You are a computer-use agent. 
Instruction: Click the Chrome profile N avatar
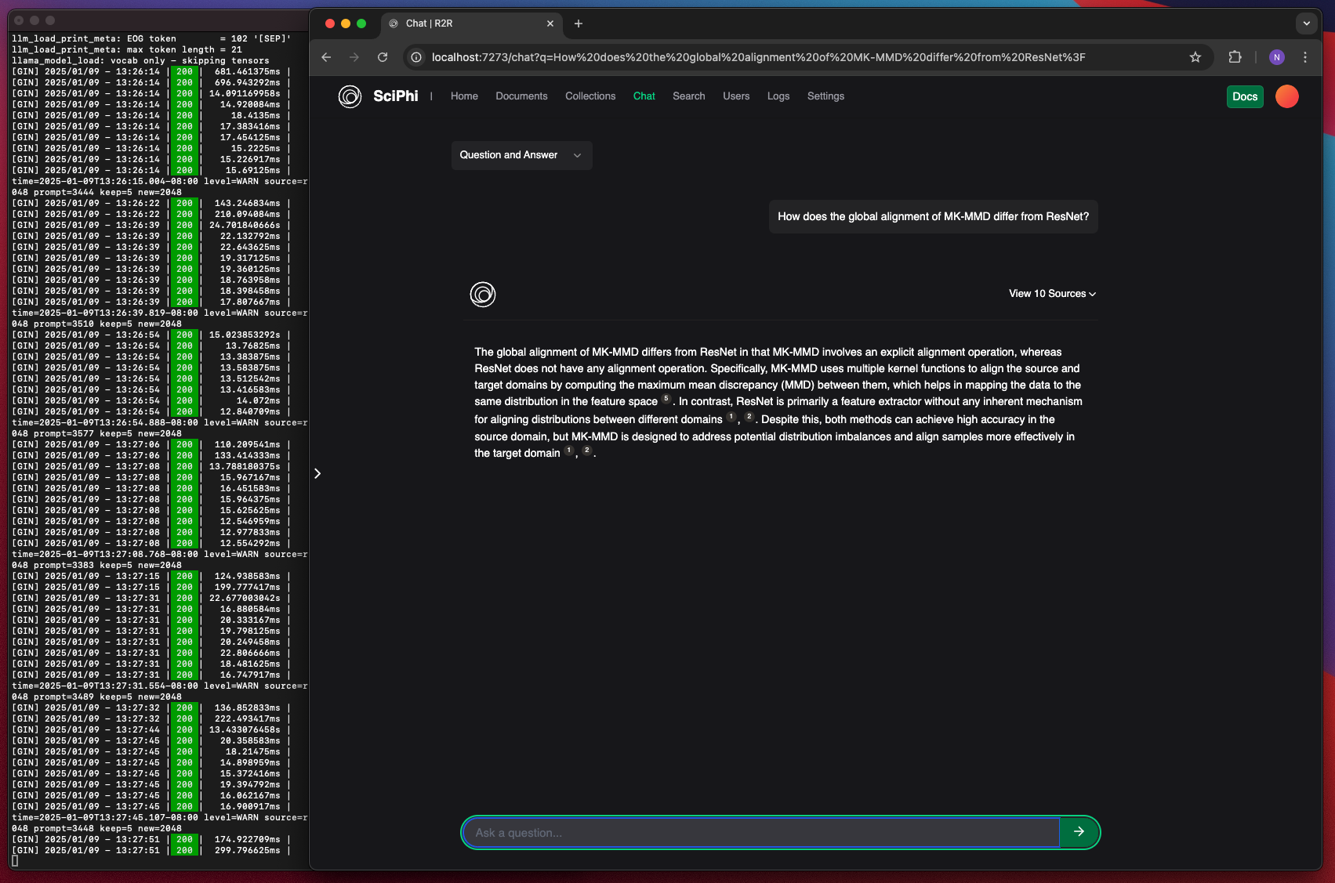pos(1277,57)
